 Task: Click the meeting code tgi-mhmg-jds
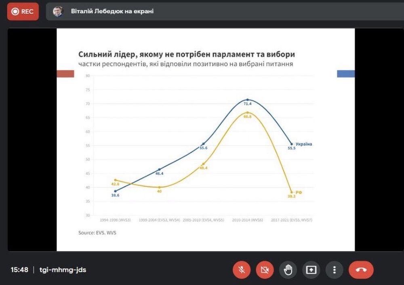point(63,270)
